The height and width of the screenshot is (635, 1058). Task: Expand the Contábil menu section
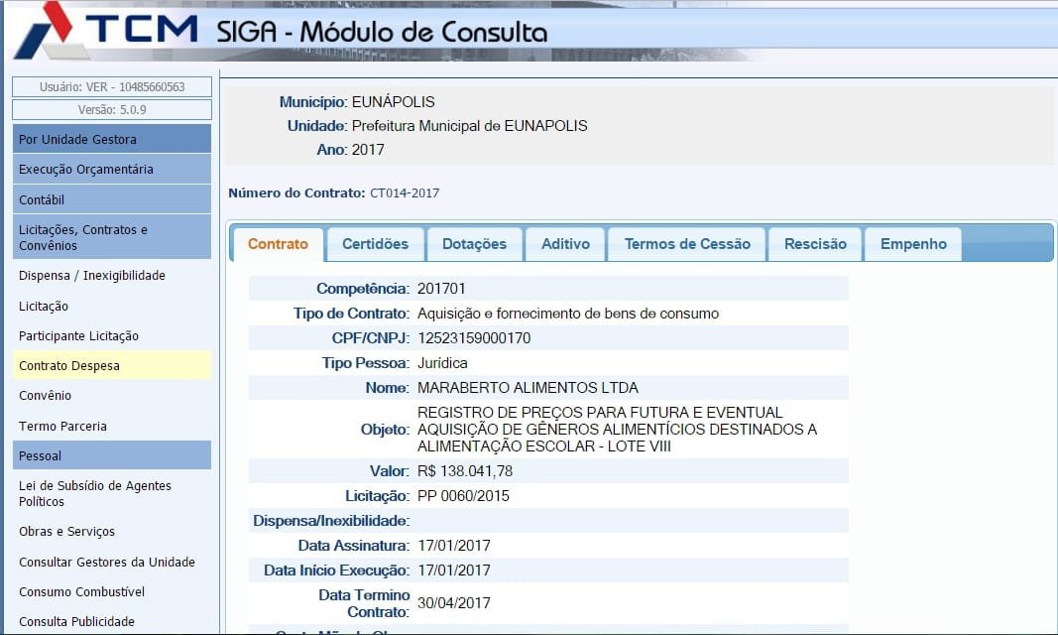[x=112, y=199]
